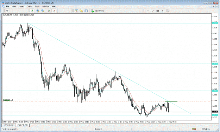Zoom in on the chart
The width and height of the screenshot is (220, 132).
[38, 11]
